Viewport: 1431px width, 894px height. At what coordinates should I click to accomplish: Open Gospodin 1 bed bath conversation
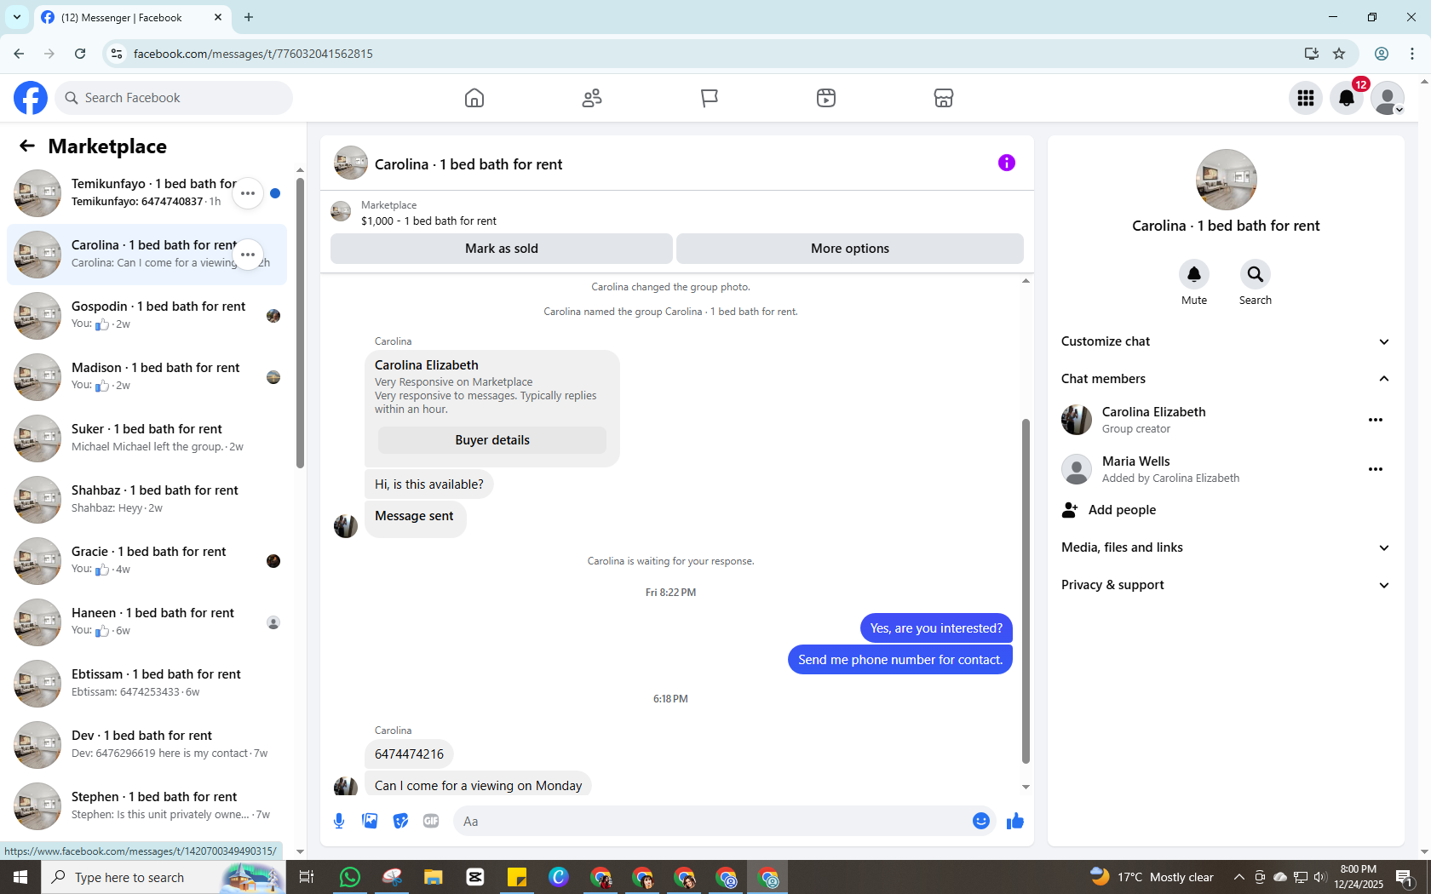point(147,316)
